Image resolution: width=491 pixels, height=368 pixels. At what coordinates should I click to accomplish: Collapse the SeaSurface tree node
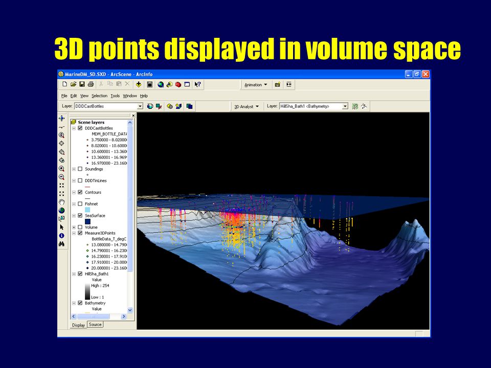[x=74, y=216]
